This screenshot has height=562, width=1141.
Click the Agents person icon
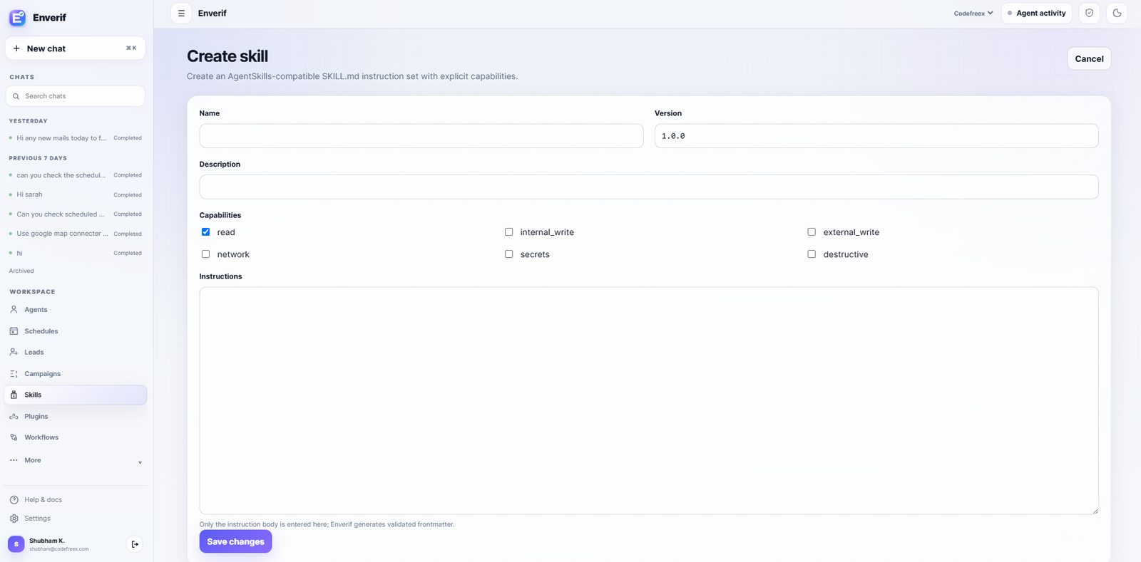(x=14, y=310)
